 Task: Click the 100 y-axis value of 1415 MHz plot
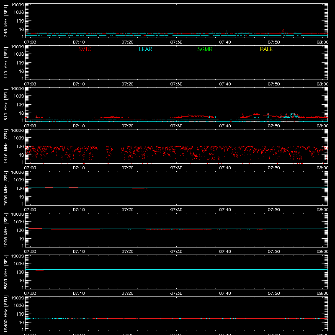coord(20,147)
